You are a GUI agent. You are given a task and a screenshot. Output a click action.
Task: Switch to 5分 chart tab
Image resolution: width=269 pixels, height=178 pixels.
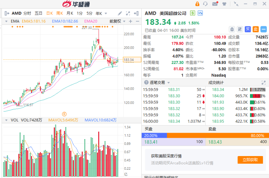[89, 13]
